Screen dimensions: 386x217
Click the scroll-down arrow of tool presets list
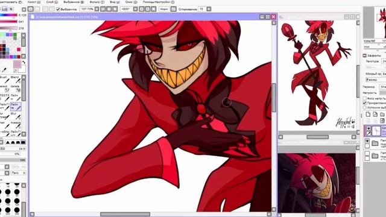point(24,134)
